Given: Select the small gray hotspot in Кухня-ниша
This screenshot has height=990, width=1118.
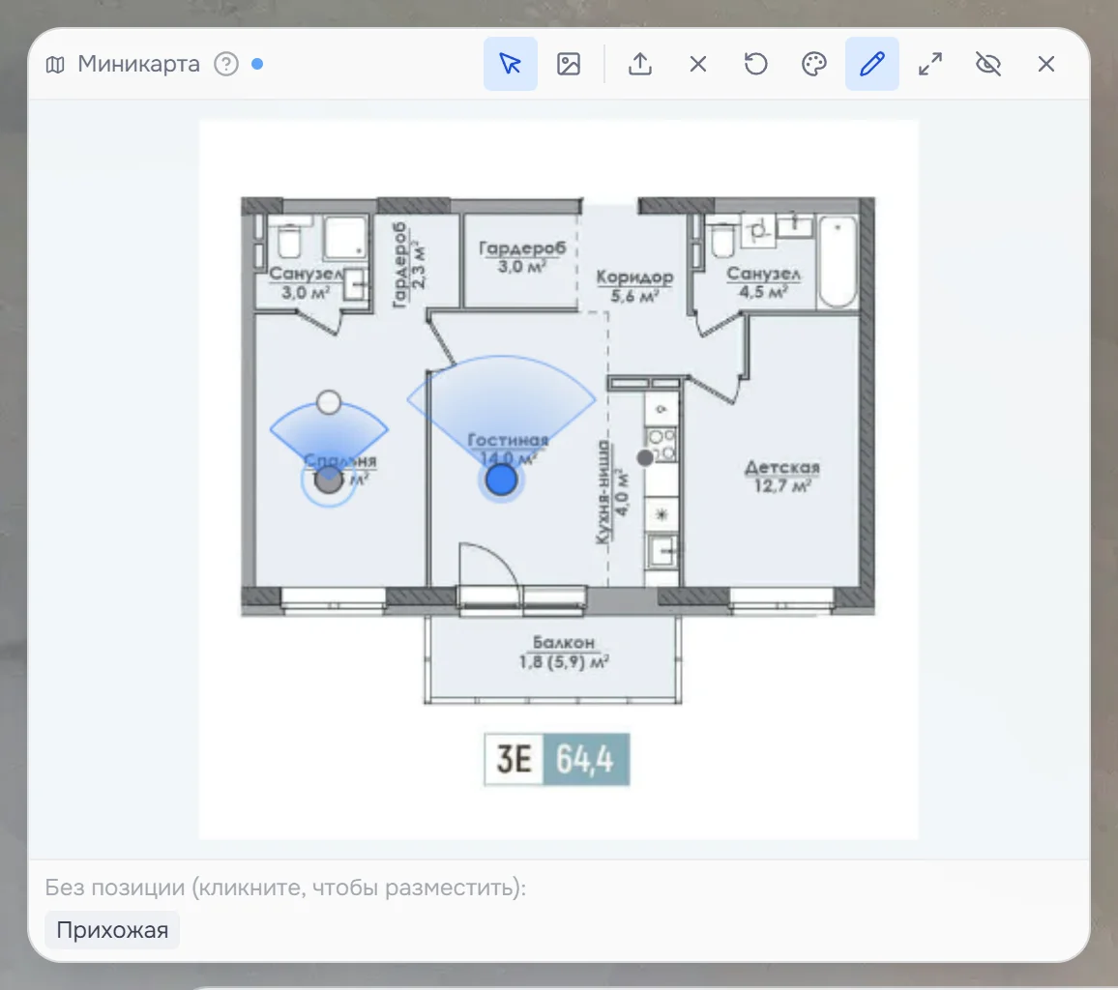Looking at the screenshot, I should 645,457.
